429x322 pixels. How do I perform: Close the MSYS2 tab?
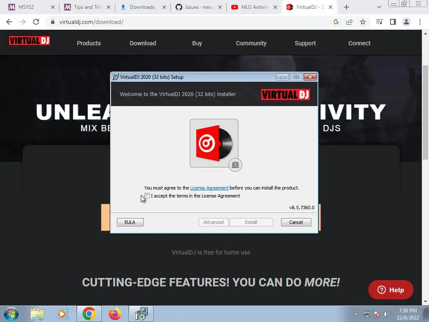(53, 7)
